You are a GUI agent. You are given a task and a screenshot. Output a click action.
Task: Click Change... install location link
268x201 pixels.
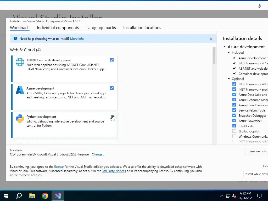(98, 154)
